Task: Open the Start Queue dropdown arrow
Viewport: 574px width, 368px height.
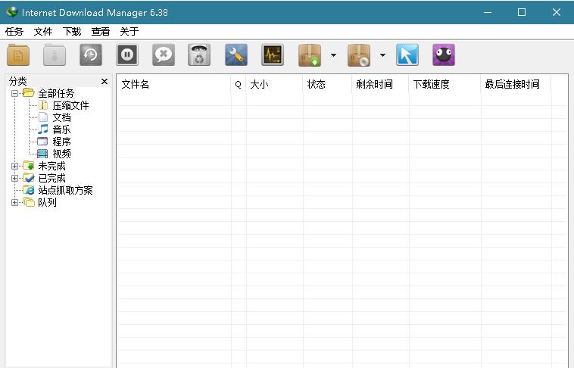Action: (x=333, y=55)
